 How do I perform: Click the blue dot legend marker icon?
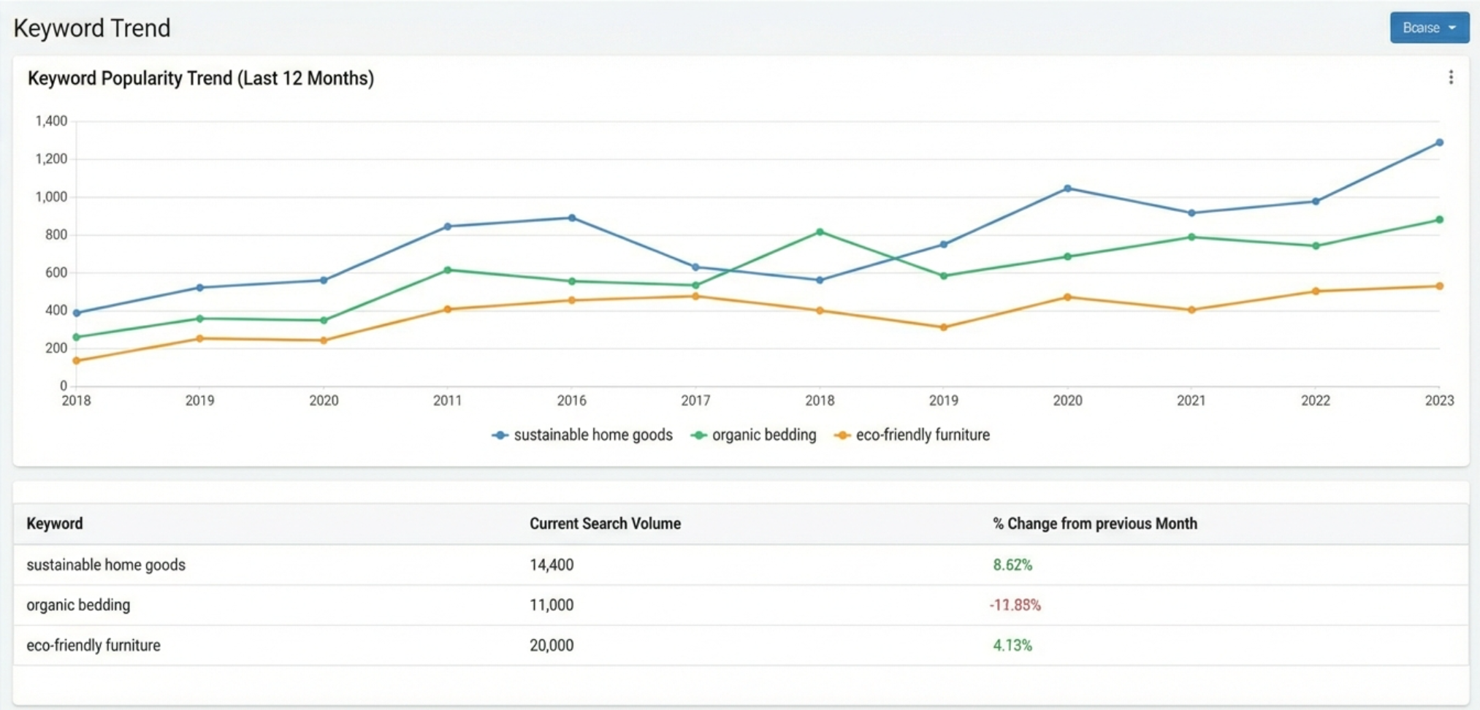(499, 435)
